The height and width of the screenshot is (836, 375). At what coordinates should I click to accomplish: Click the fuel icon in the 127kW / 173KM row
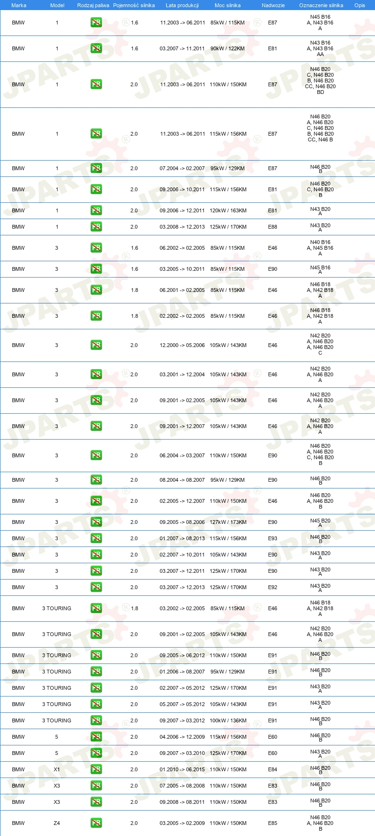click(x=96, y=522)
